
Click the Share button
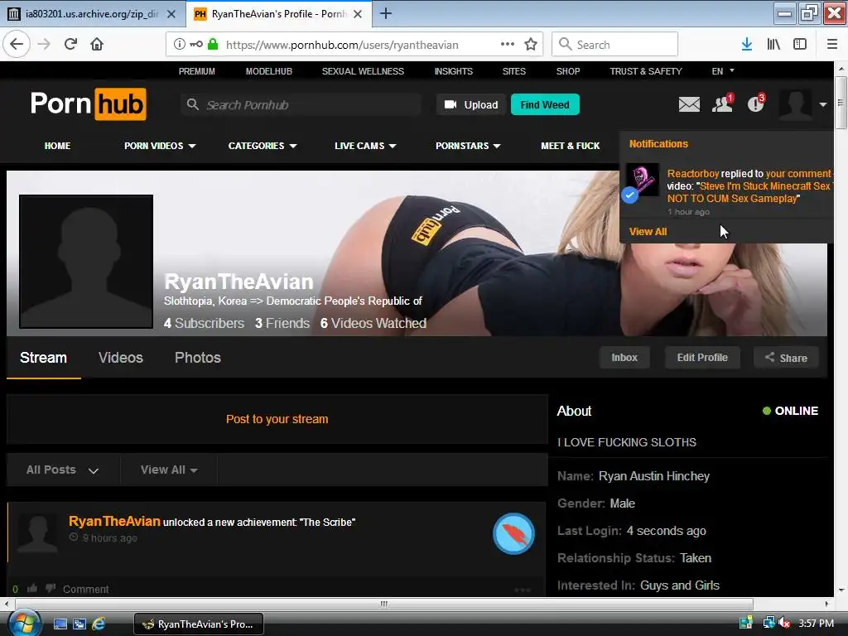point(786,358)
